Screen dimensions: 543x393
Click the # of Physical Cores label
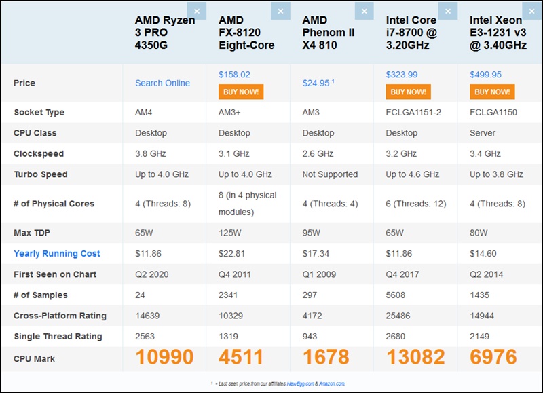point(54,204)
